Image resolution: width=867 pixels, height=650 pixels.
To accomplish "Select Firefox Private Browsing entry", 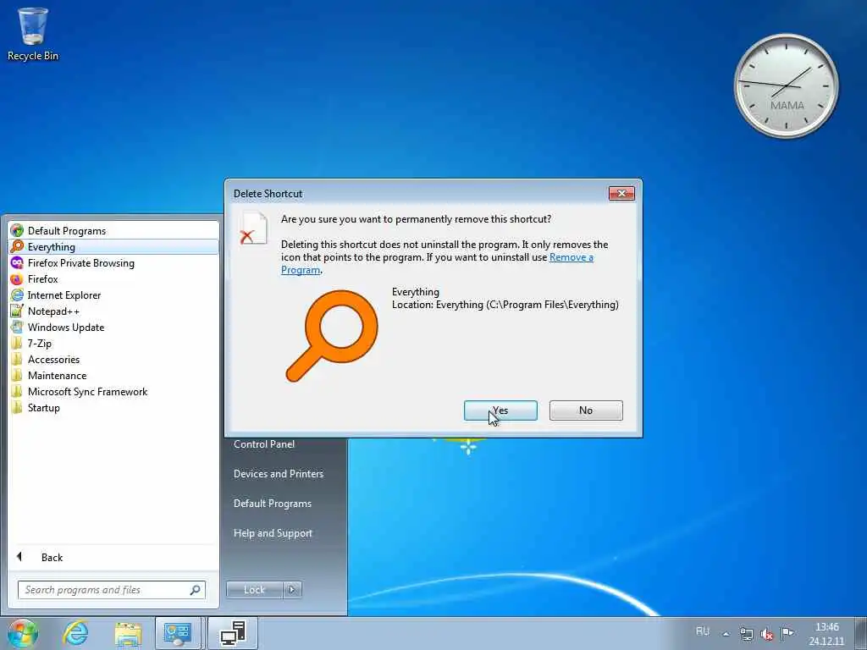I will pos(114,262).
